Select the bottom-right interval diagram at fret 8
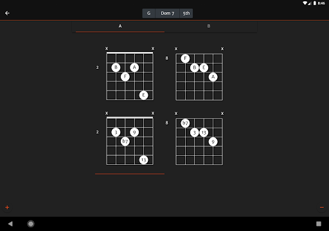Screen dimensions: 329x231 coord(199,142)
